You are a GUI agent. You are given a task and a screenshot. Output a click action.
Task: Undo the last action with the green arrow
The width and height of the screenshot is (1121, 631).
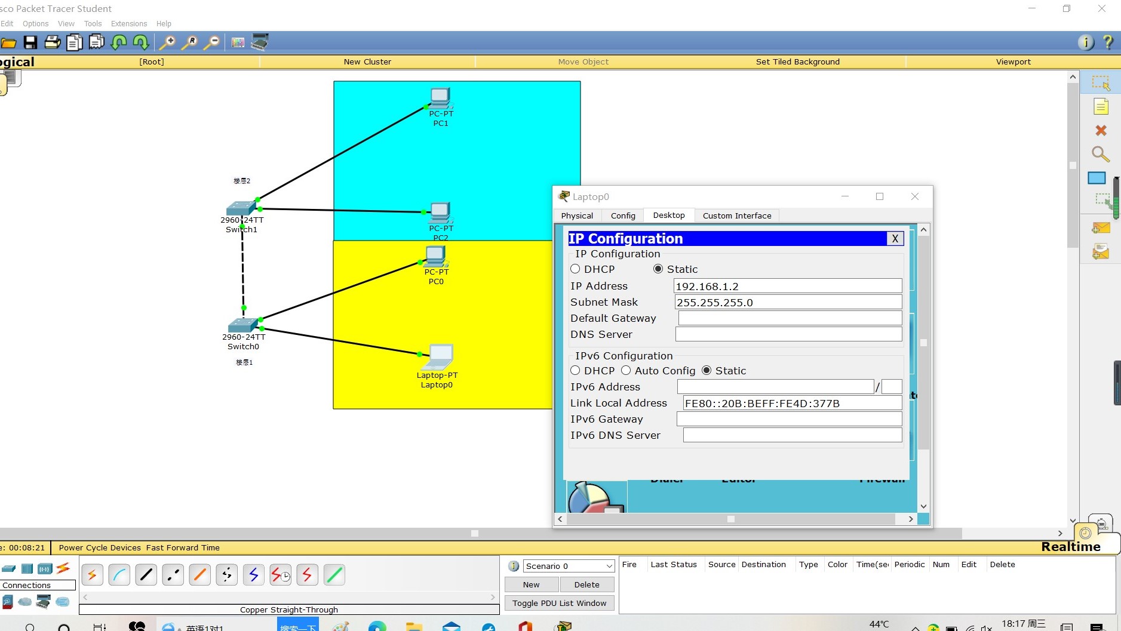(x=119, y=42)
